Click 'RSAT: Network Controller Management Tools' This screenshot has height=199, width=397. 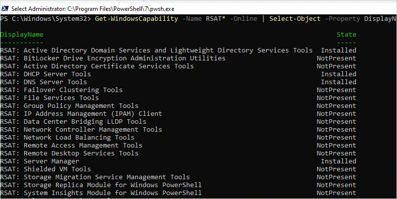click(81, 129)
